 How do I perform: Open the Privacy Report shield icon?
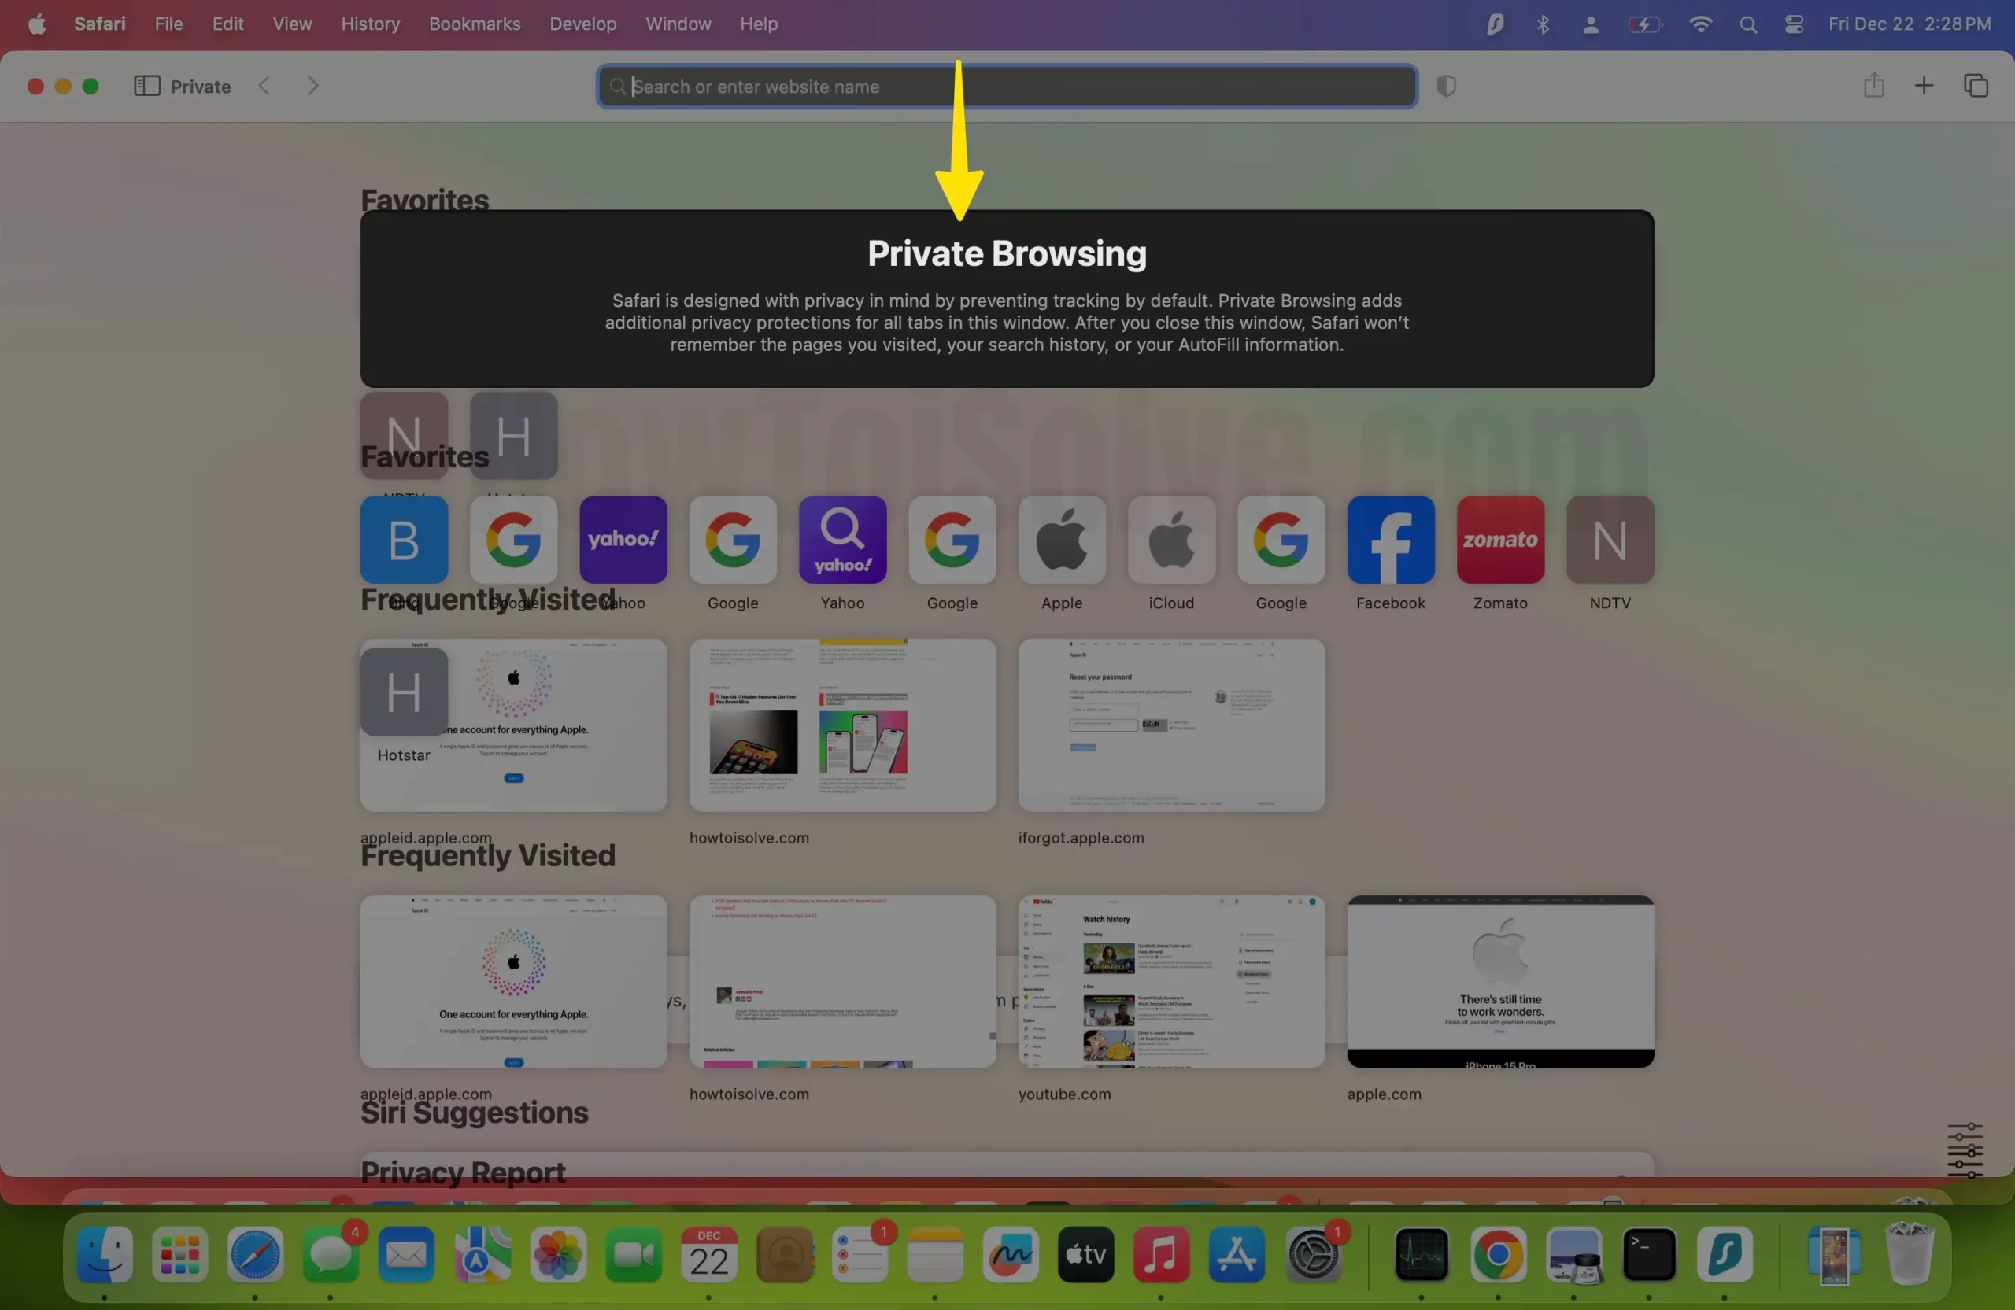(1446, 87)
